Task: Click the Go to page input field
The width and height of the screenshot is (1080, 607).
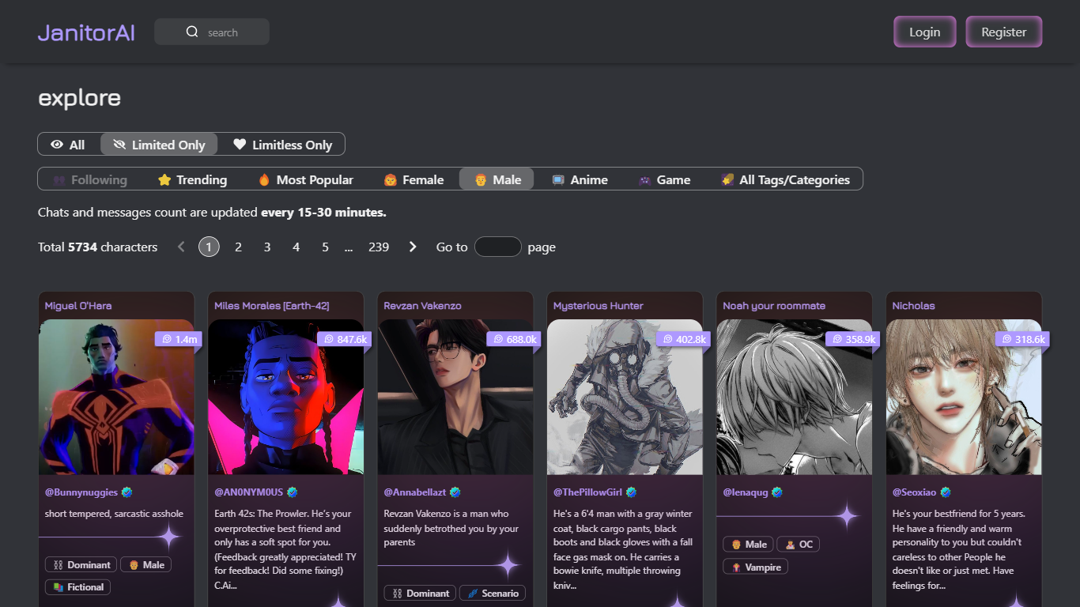Action: tap(497, 247)
